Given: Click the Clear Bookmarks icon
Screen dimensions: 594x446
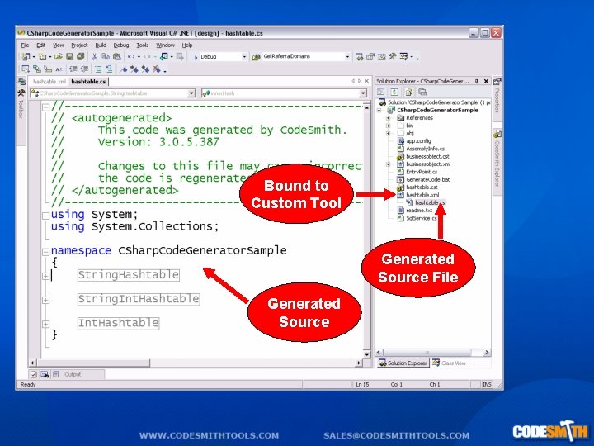Looking at the screenshot, I should (x=157, y=69).
